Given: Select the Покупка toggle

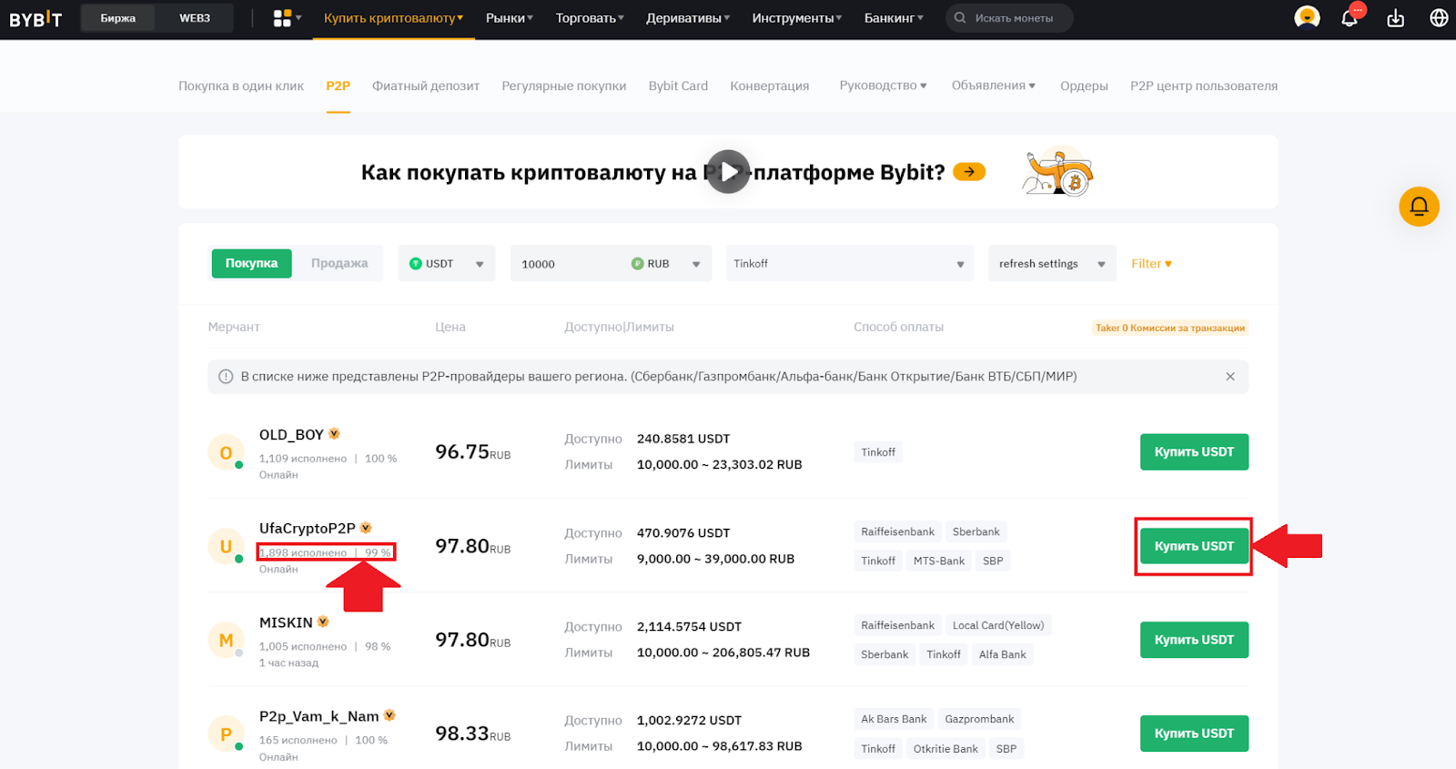Looking at the screenshot, I should pyautogui.click(x=252, y=263).
